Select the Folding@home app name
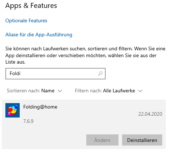 40,107
